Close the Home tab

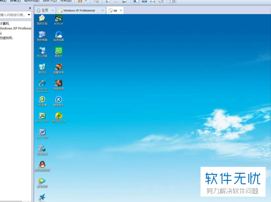point(53,10)
